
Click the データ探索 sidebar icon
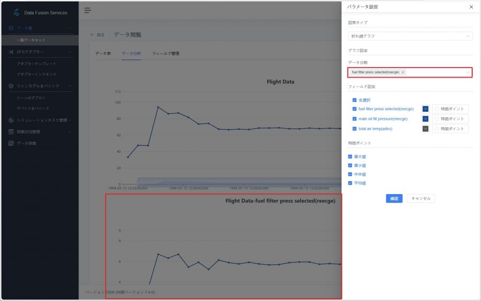point(11,143)
